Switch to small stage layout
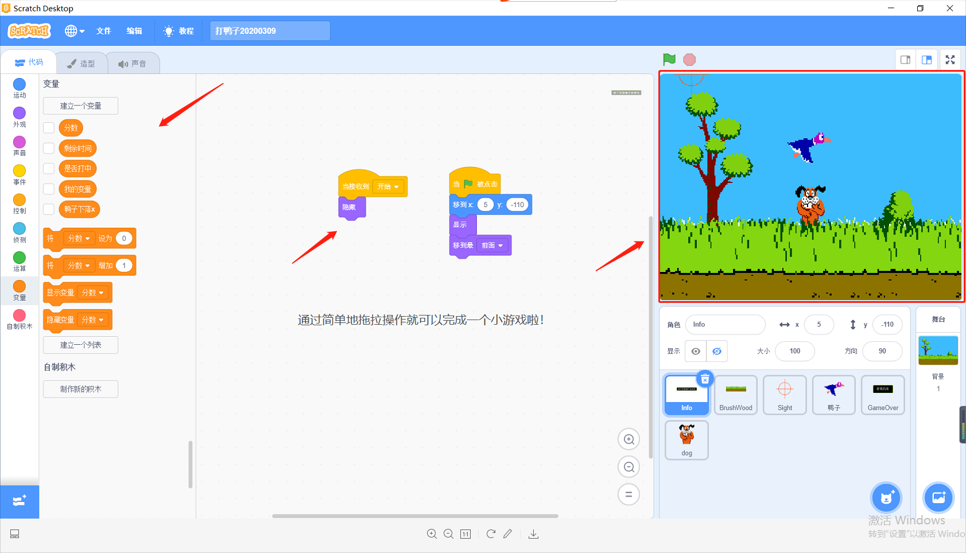Screen dimensions: 966x553 click(x=906, y=60)
